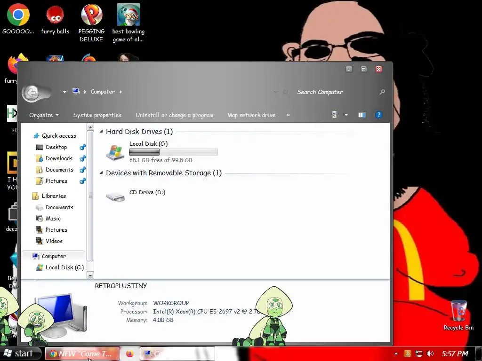Launch PEGGING DELUXE desktop shortcut
The image size is (482, 361).
point(91,23)
